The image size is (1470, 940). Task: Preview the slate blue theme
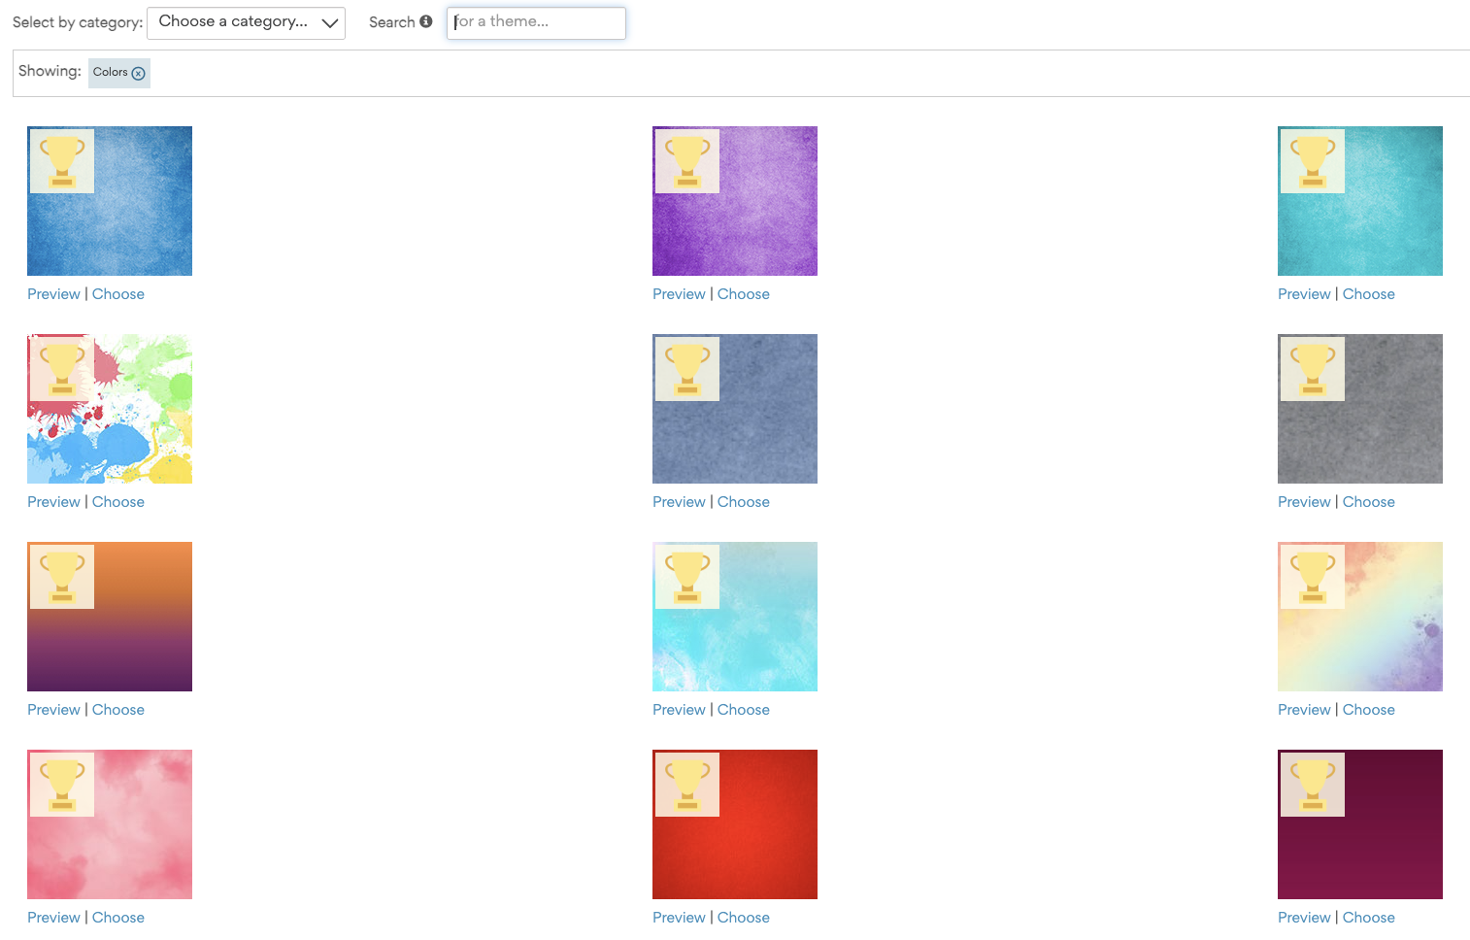pos(679,502)
